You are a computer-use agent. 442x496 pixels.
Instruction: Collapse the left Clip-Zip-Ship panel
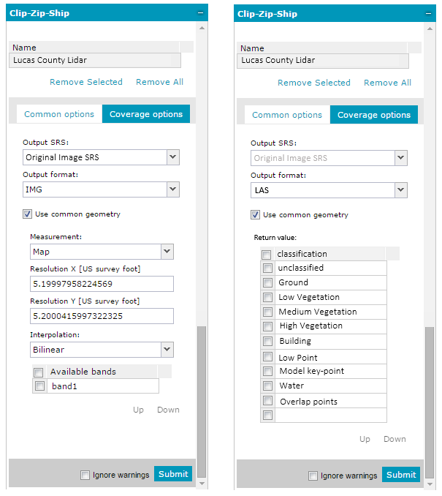point(201,13)
